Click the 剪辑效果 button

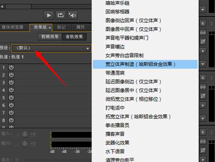[x=50, y=37]
